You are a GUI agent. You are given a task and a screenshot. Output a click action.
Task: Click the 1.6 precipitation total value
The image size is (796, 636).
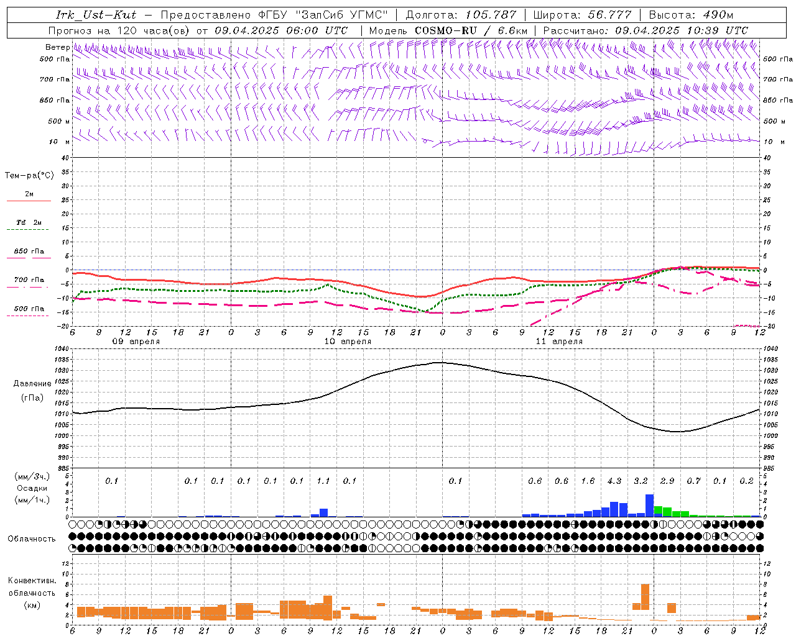point(588,481)
